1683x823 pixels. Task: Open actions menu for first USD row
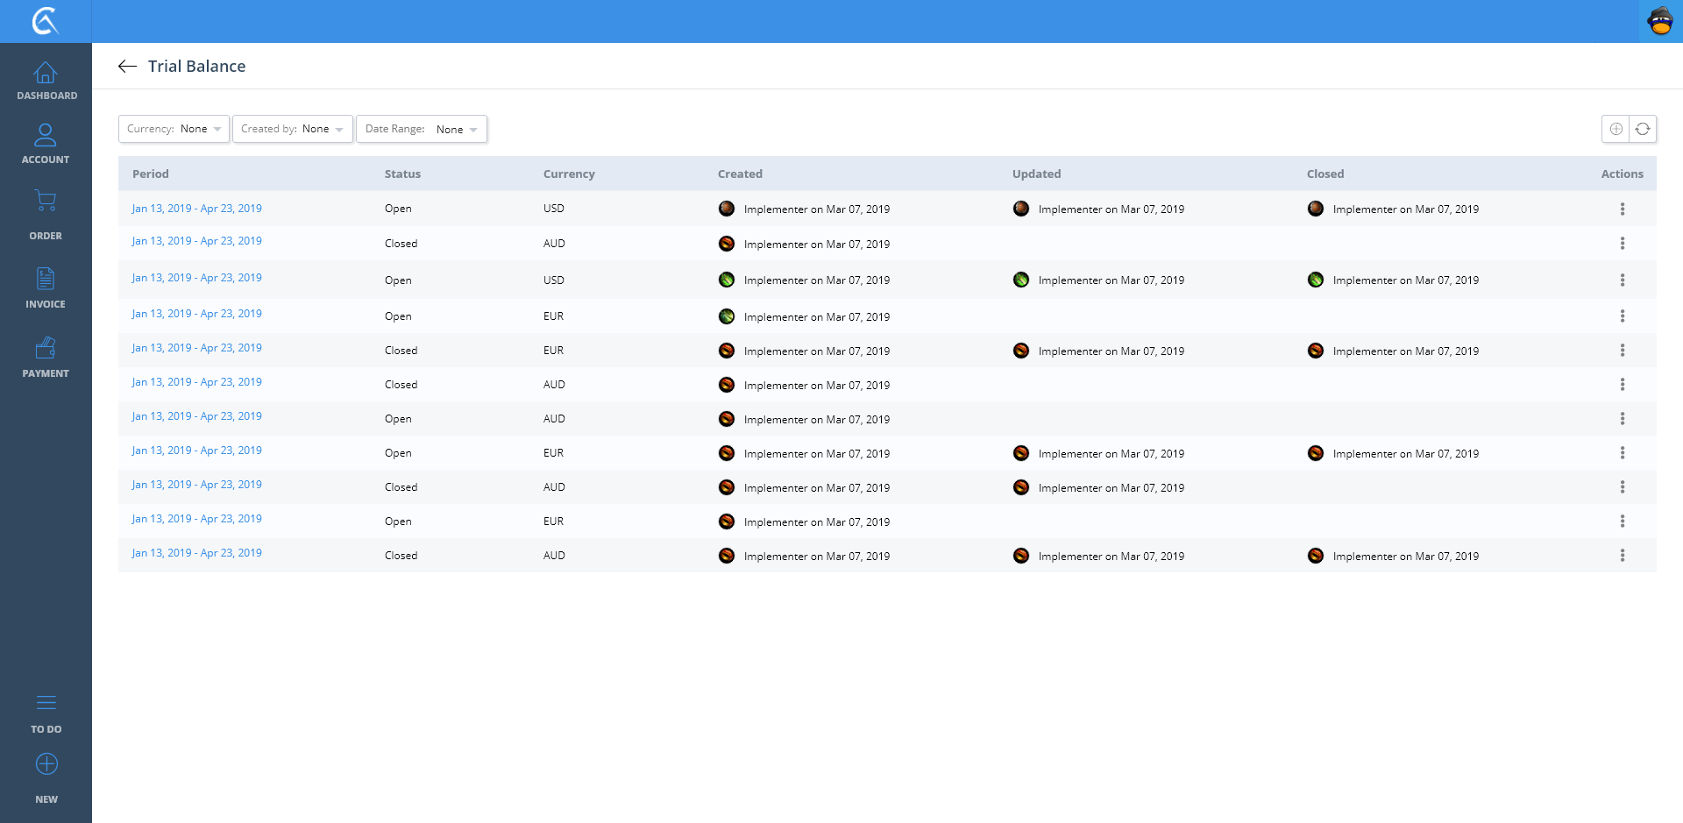(x=1622, y=209)
